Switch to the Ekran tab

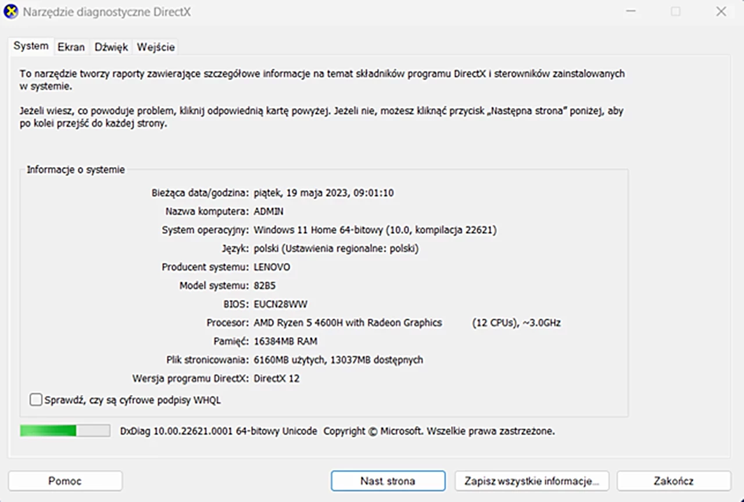pyautogui.click(x=71, y=48)
